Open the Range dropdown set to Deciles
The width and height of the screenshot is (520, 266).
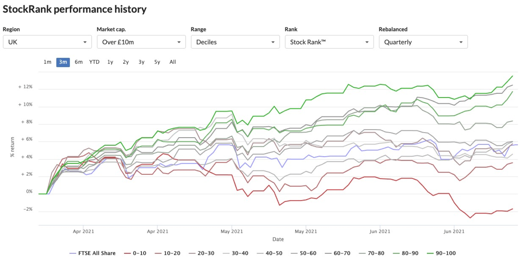click(x=235, y=42)
